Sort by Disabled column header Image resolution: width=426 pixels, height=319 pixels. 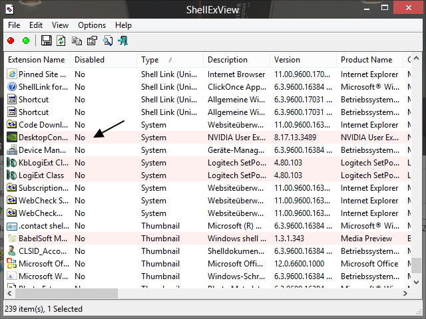(104, 60)
